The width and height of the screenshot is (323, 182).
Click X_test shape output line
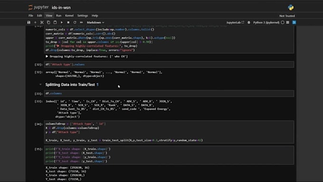(x=66, y=171)
